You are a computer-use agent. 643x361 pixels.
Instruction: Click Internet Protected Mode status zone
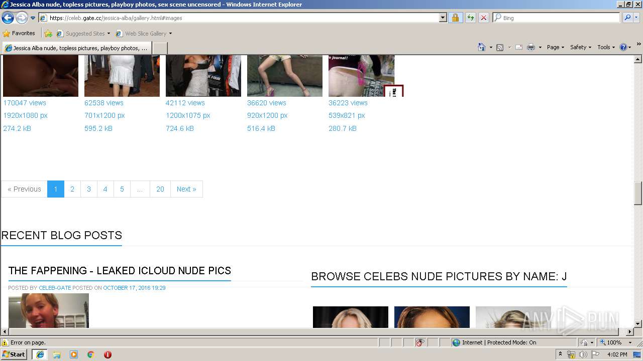(513, 342)
